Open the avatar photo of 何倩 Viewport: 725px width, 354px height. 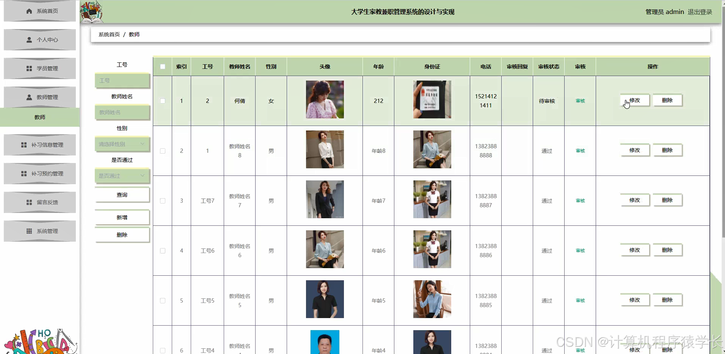click(325, 99)
